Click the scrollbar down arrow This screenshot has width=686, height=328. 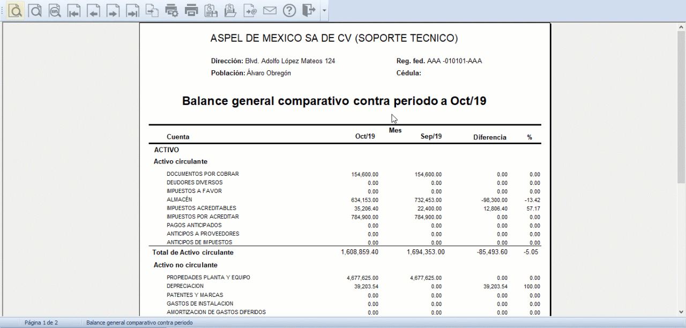click(682, 312)
